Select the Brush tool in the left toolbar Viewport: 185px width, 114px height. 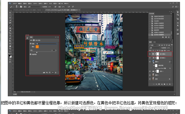(10, 25)
